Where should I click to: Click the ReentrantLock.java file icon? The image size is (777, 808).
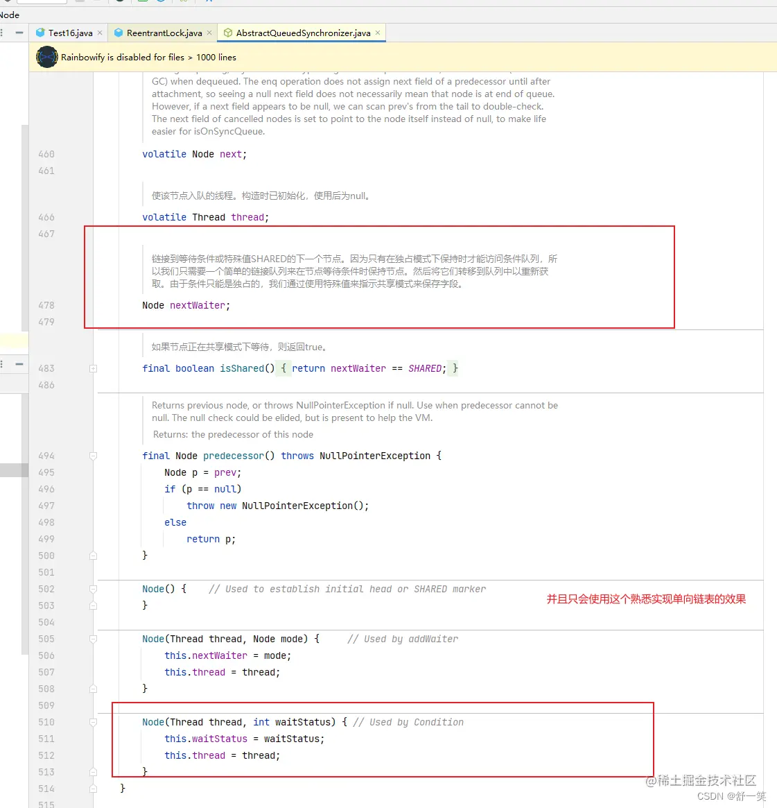click(x=119, y=33)
